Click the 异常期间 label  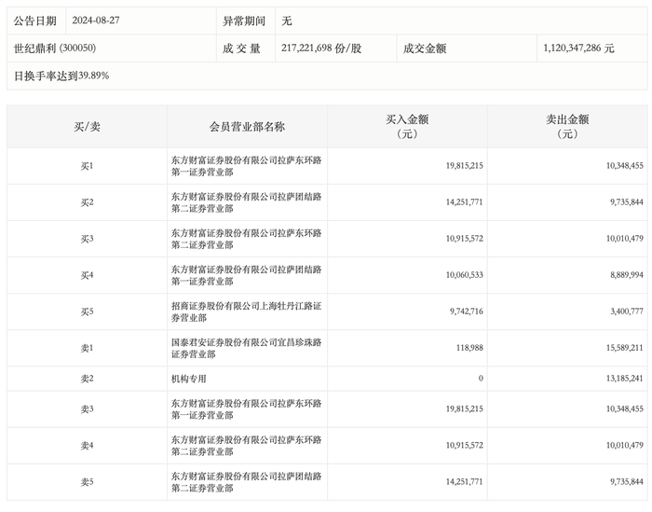pos(244,21)
